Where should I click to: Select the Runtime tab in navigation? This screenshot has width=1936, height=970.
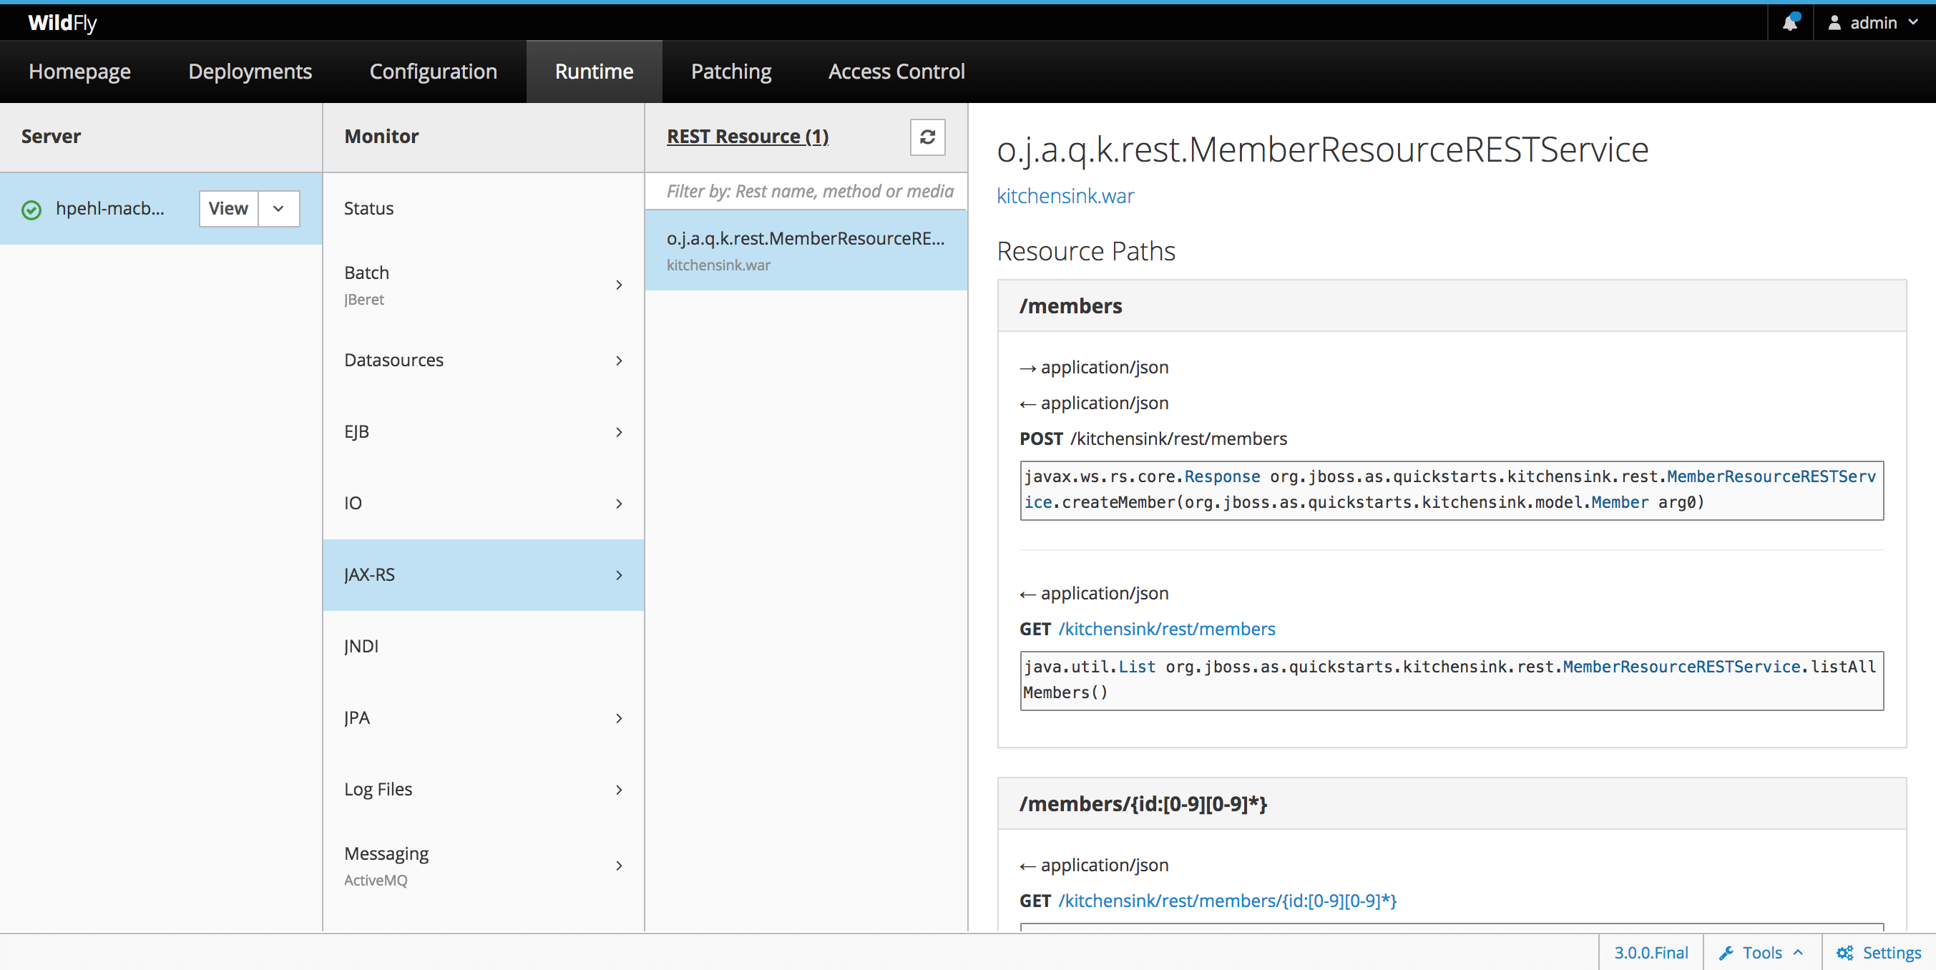click(594, 71)
